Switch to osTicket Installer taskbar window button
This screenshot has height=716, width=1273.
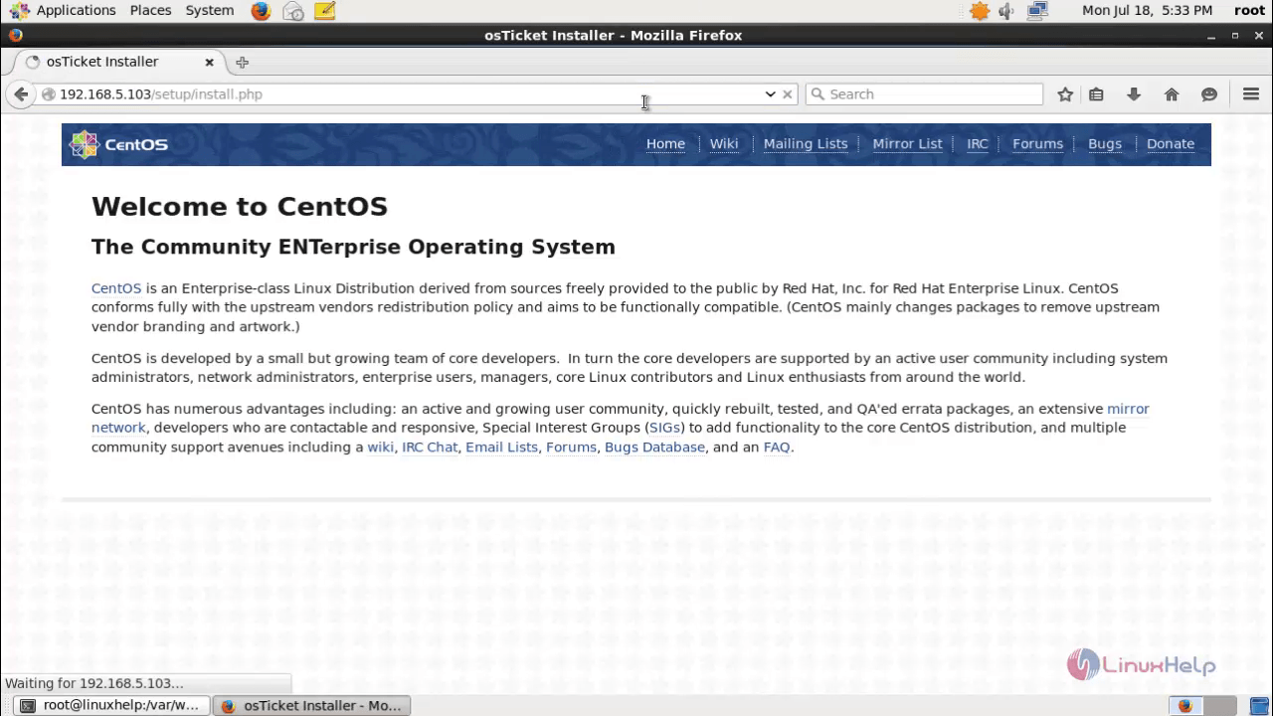311,705
